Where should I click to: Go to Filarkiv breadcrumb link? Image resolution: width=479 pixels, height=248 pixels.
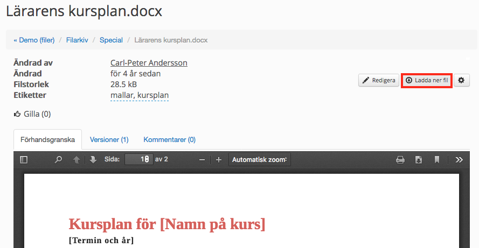click(x=77, y=40)
